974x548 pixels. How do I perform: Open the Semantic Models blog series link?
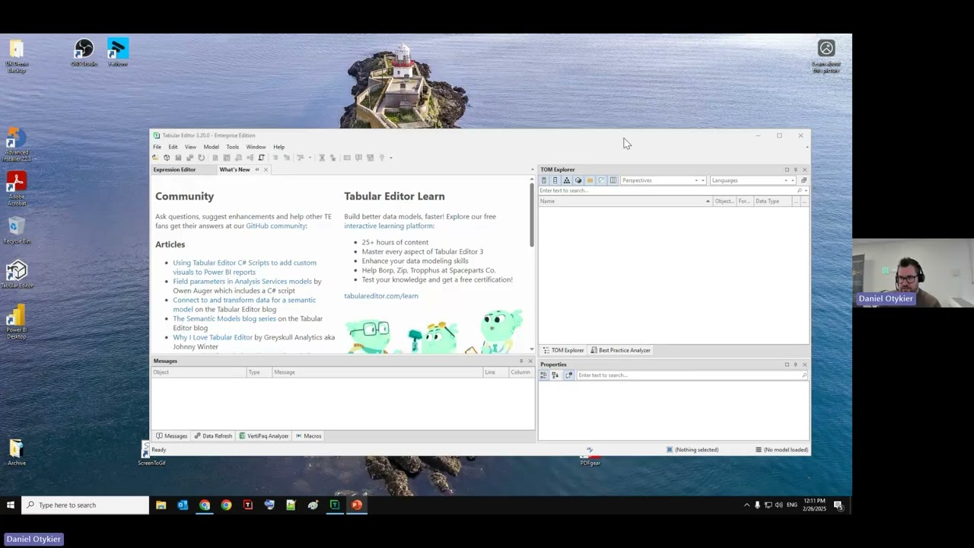pos(224,319)
